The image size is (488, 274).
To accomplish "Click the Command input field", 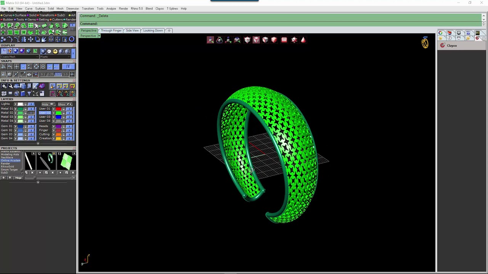I will coord(280,24).
